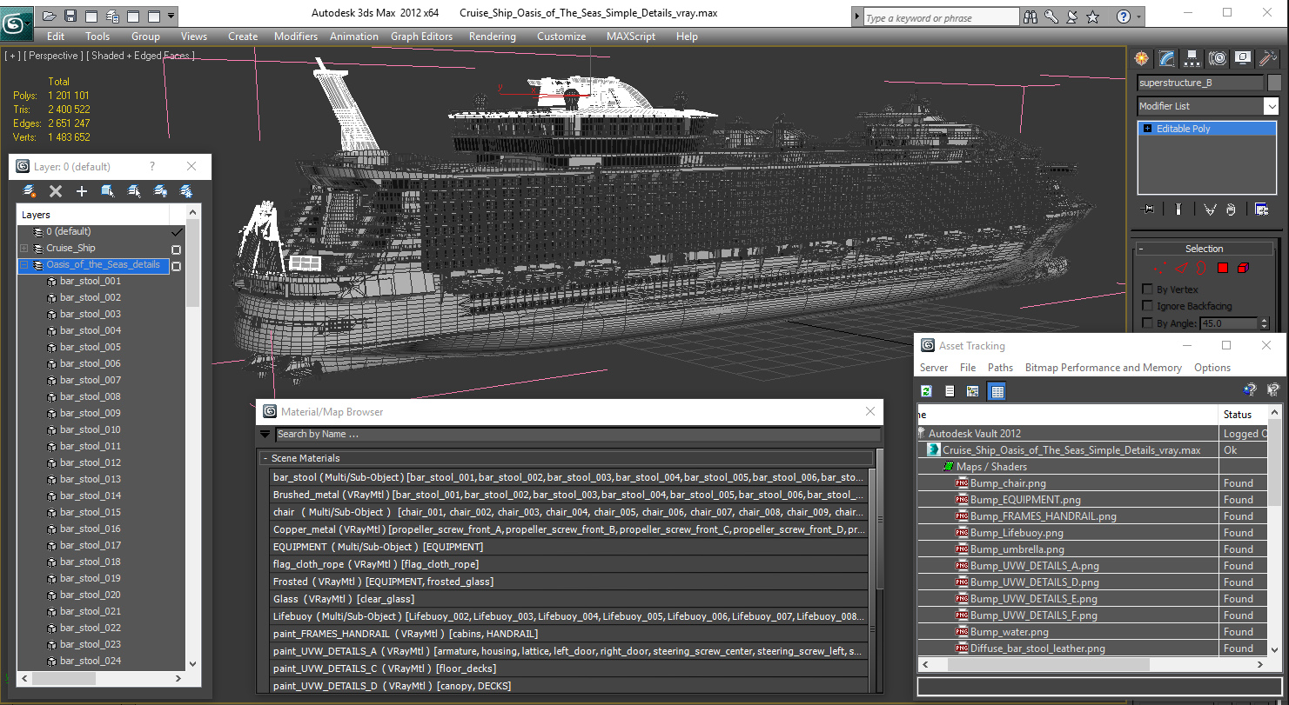Click Table View icon in Asset Tracking
The image size is (1289, 705).
pyautogui.click(x=997, y=391)
